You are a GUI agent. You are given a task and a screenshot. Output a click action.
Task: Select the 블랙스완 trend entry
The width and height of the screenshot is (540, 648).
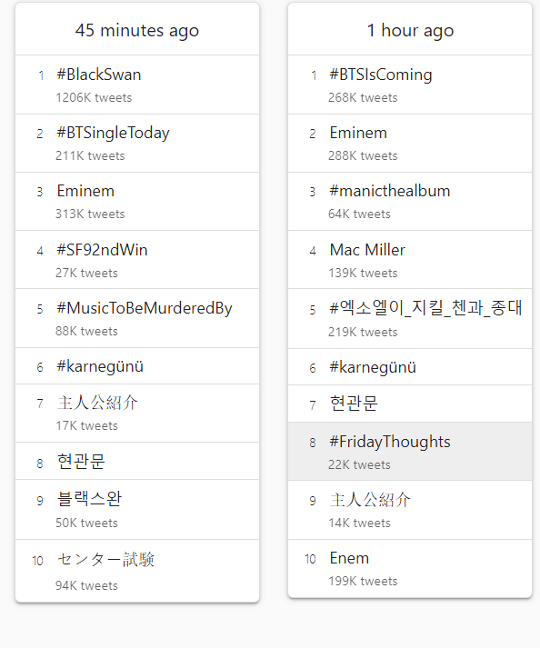[137, 510]
